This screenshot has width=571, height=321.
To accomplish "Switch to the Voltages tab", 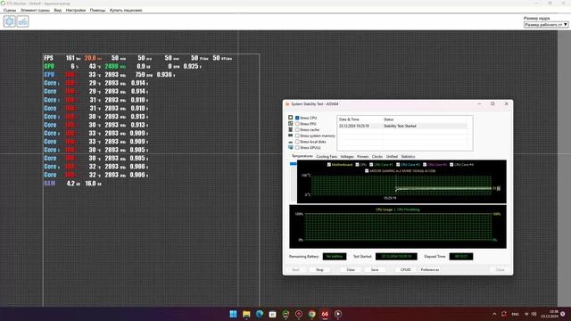I will point(347,157).
